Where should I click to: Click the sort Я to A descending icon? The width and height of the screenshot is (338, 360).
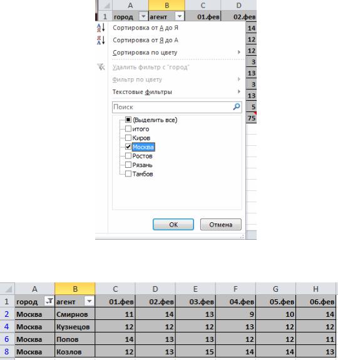pos(101,40)
